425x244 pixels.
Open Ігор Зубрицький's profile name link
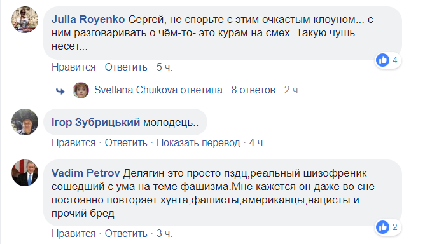click(95, 123)
